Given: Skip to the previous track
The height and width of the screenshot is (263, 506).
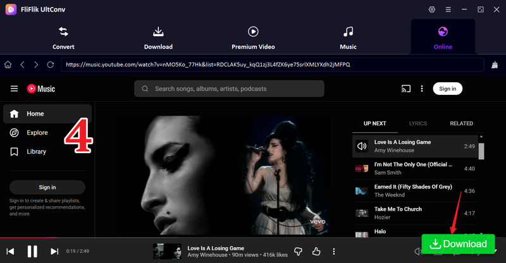Looking at the screenshot, I should (10, 251).
